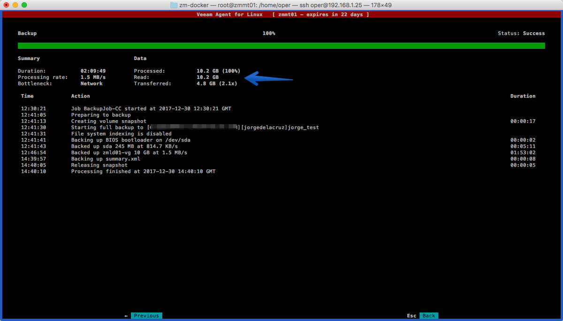Viewport: 563px width, 321px height.
Task: Click Backing up summary.xml log line
Action: click(106, 159)
